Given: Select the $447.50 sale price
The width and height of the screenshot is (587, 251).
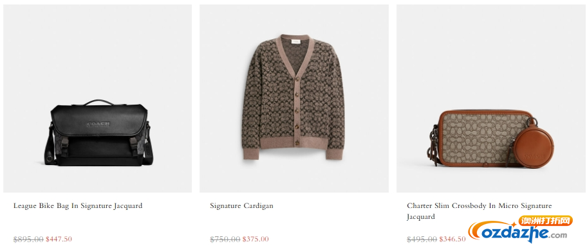Looking at the screenshot, I should 59,239.
